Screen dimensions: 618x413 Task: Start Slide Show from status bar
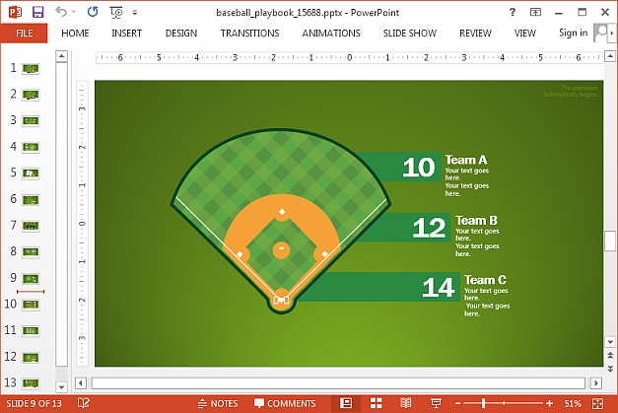point(435,403)
